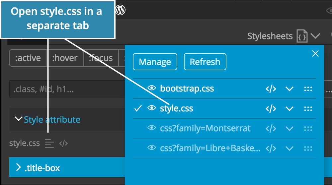Open style.css code editor icon in popup
Viewport: 332px width, 185px height.
(x=271, y=109)
